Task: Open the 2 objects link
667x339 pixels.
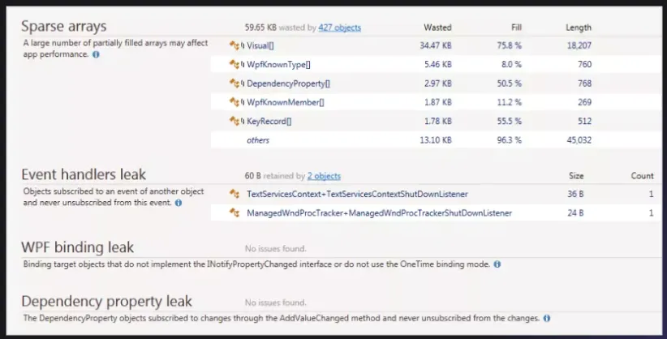Action: (323, 176)
